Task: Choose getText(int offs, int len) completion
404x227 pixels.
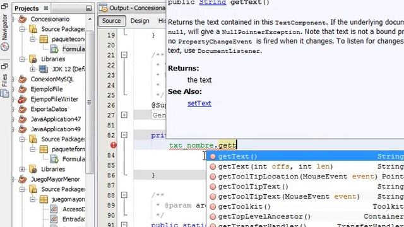Action: (x=306, y=166)
